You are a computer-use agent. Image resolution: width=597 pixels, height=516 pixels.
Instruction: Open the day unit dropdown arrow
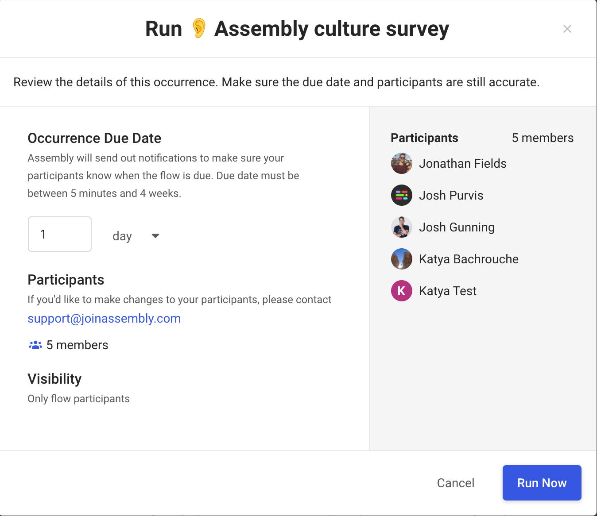(x=155, y=236)
